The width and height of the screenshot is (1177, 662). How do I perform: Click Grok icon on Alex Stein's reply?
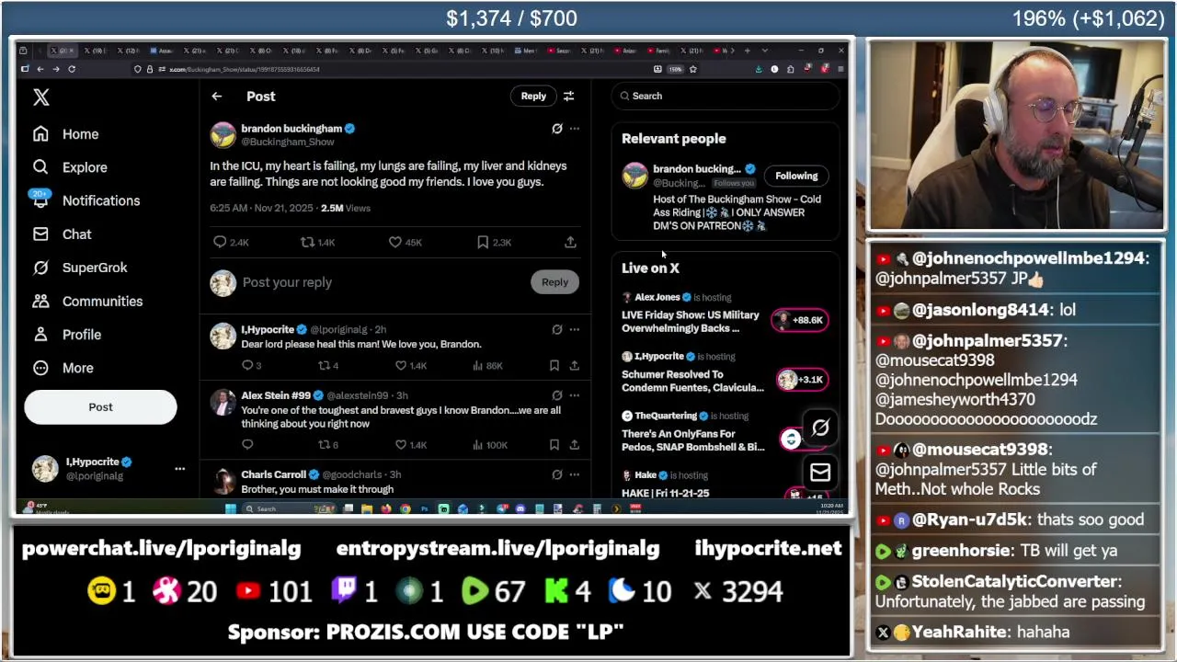557,395
